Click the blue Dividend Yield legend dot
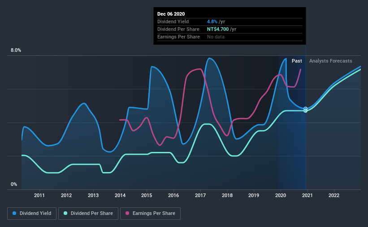368x227 pixels. point(14,213)
